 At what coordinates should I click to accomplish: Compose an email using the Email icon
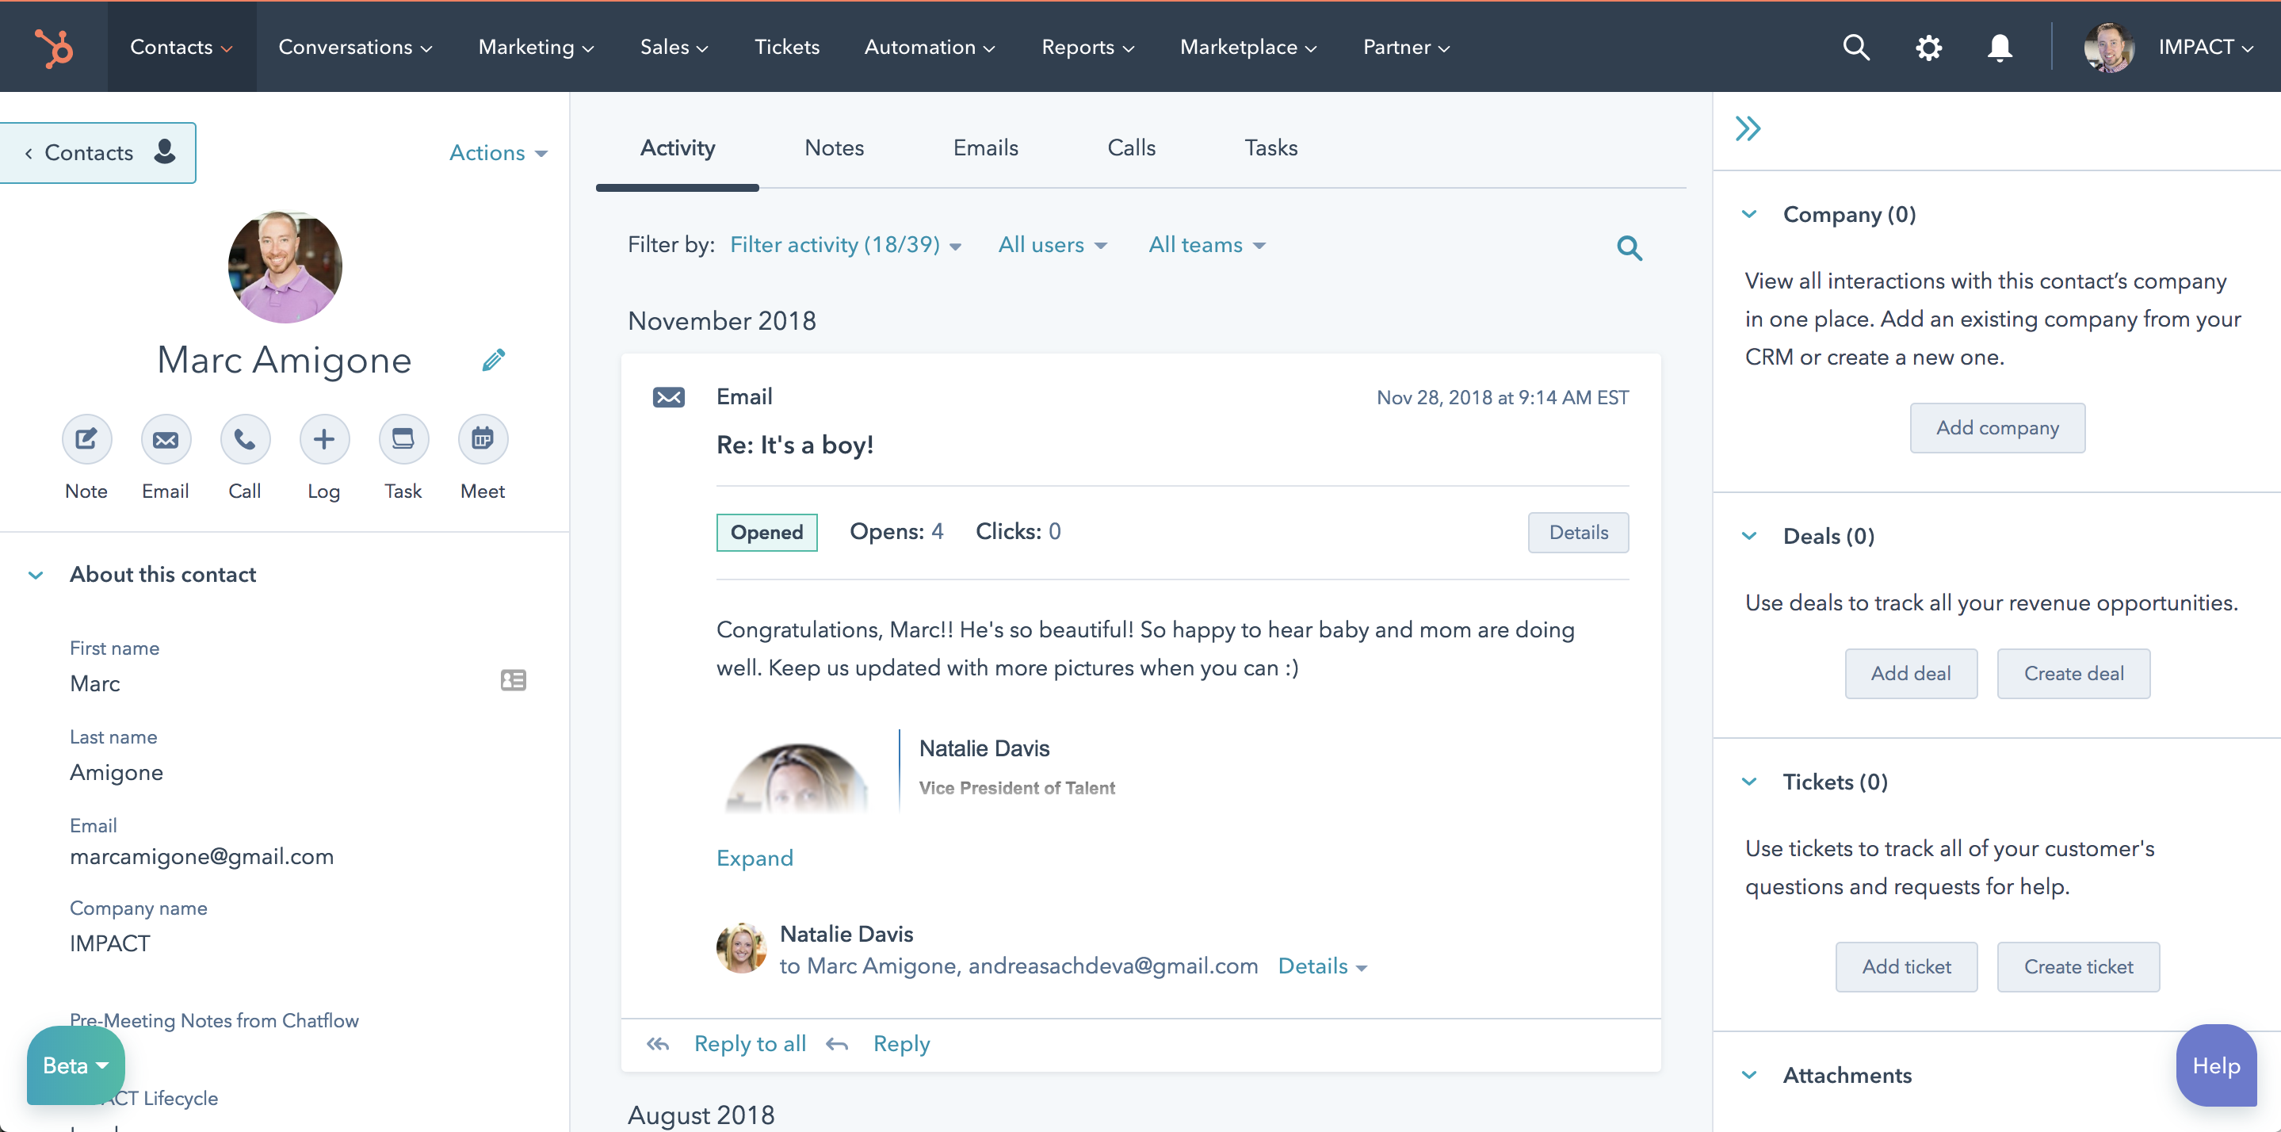tap(166, 438)
